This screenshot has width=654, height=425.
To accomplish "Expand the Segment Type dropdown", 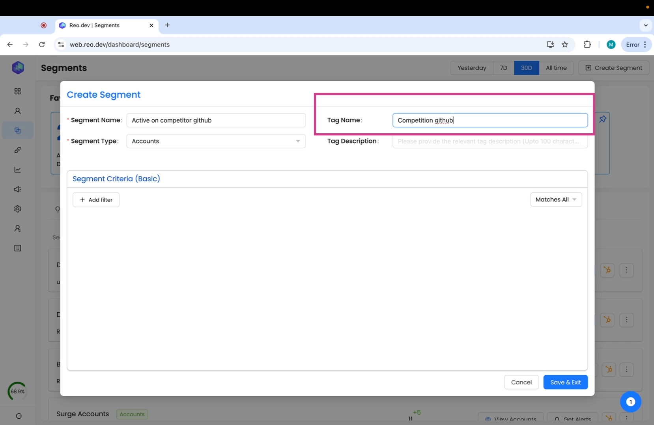I will tap(216, 141).
